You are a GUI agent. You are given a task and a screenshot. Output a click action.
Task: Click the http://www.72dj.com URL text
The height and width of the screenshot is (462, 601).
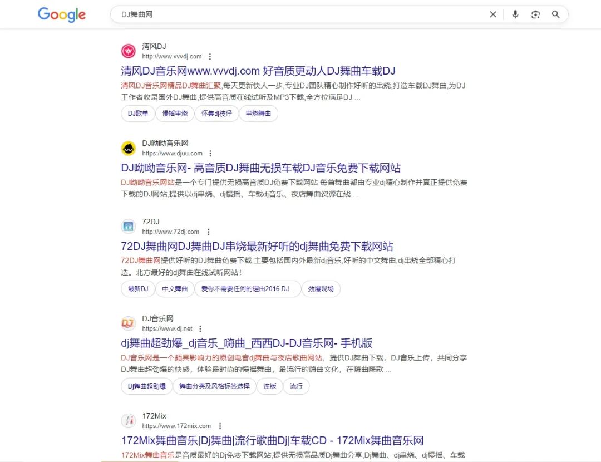point(171,232)
